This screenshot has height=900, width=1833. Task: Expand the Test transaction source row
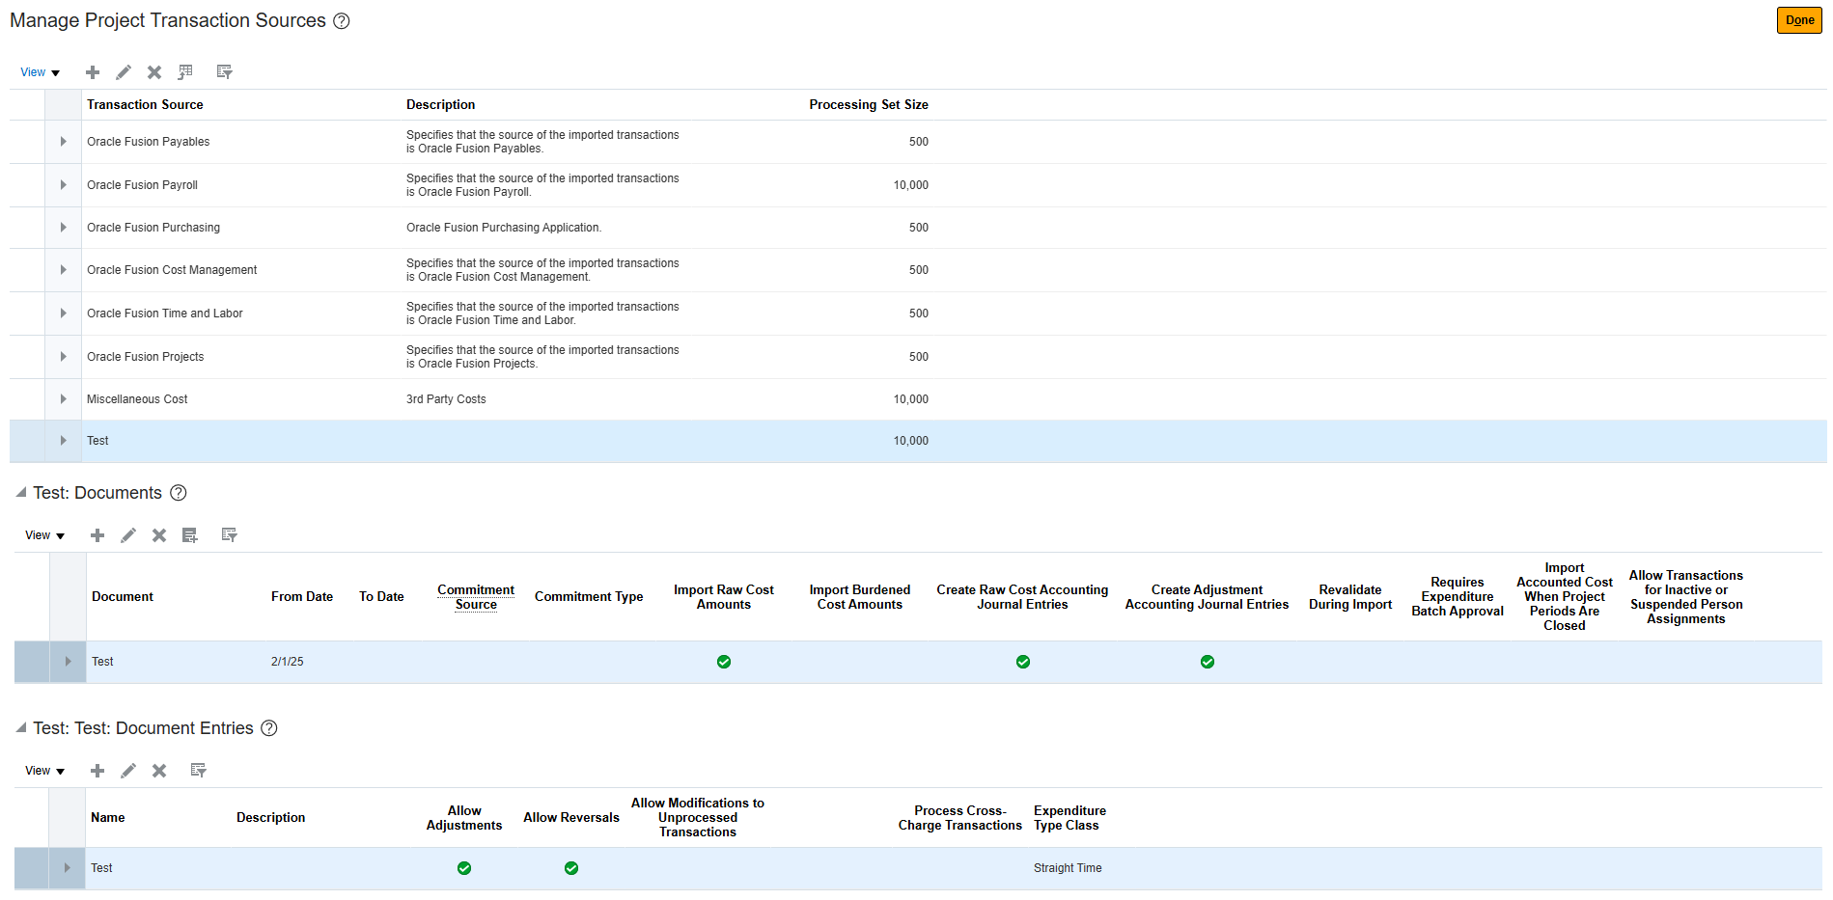(x=64, y=441)
